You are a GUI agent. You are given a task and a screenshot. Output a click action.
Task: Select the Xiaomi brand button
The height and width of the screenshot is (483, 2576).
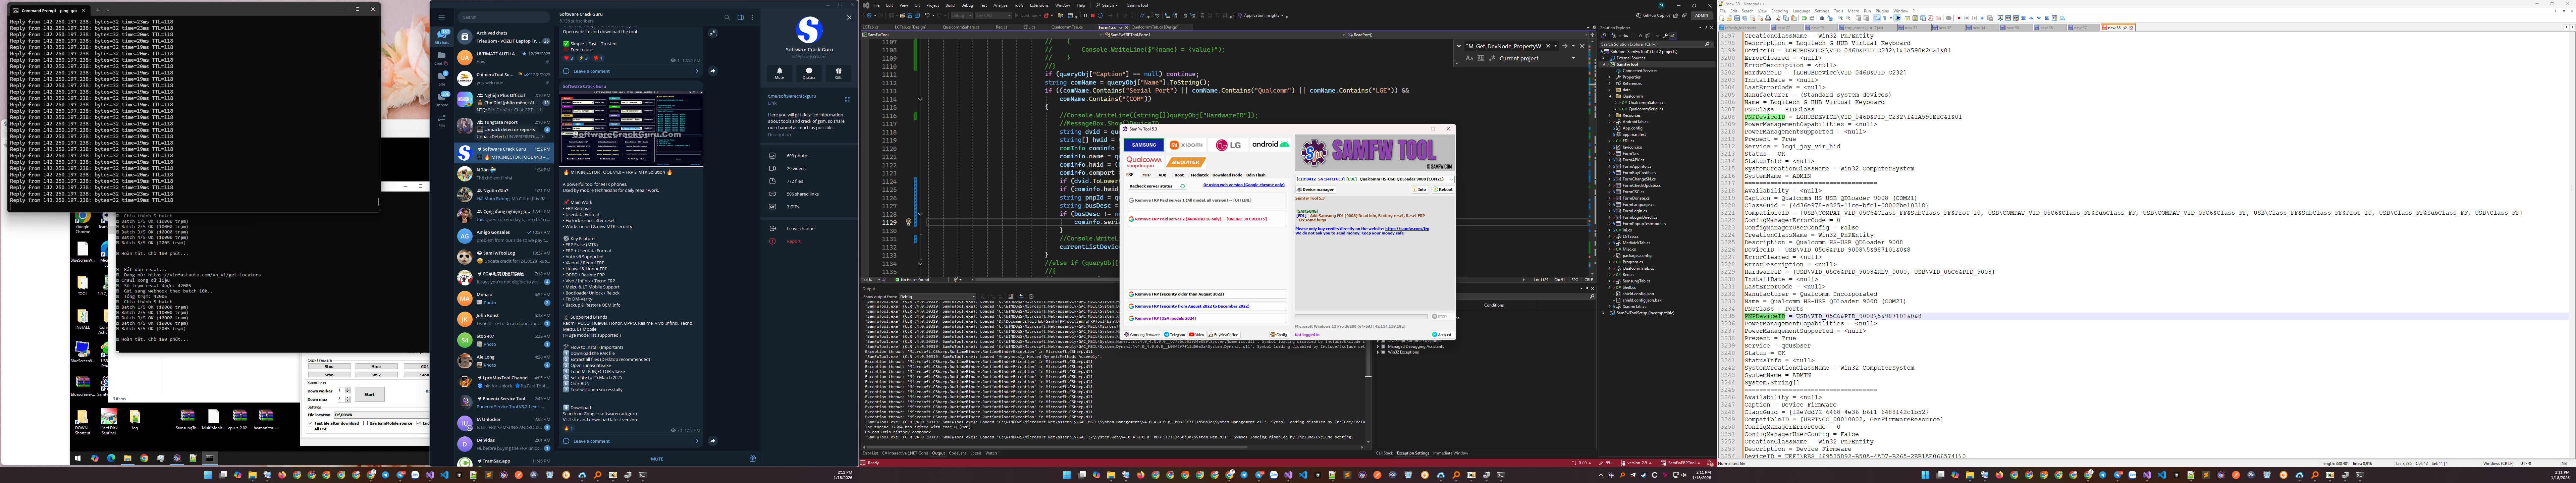pyautogui.click(x=1186, y=145)
